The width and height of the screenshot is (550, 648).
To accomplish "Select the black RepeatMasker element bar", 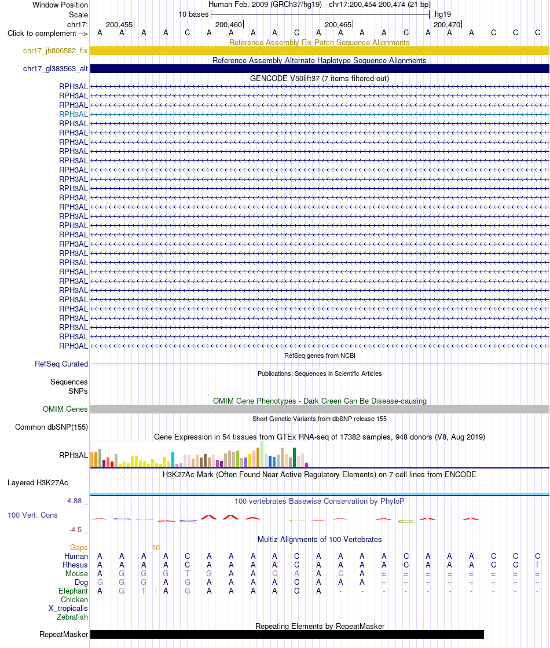I will tap(287, 634).
